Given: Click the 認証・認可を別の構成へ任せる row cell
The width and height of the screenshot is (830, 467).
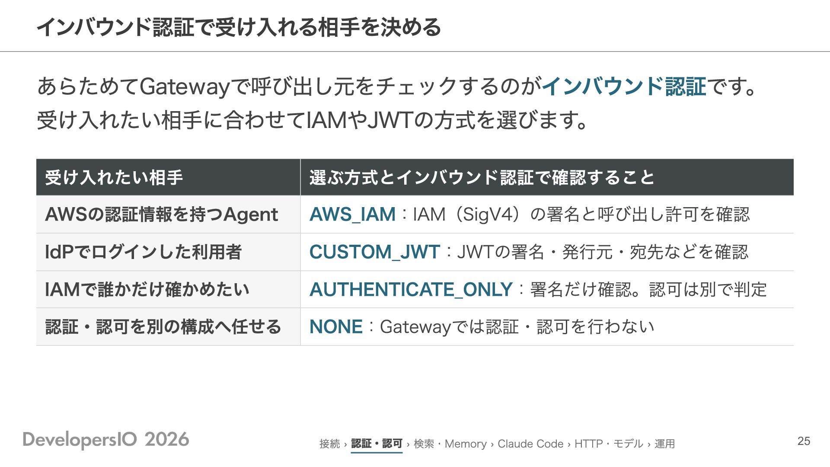Looking at the screenshot, I should pyautogui.click(x=168, y=327).
